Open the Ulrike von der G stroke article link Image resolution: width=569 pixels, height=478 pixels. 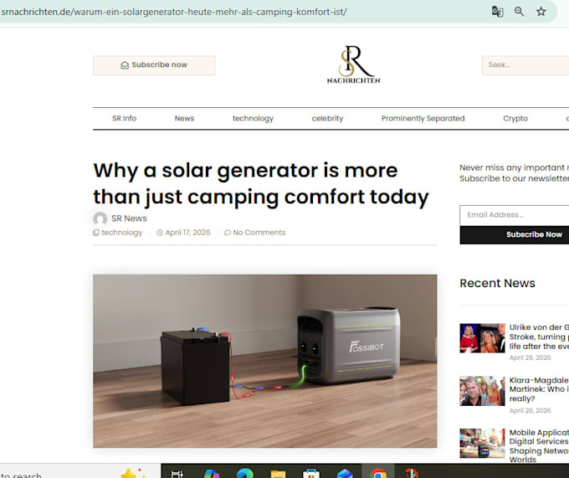tap(539, 337)
